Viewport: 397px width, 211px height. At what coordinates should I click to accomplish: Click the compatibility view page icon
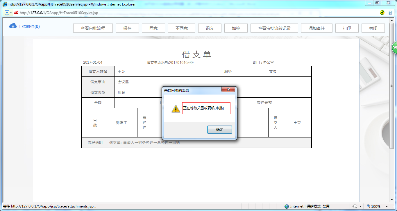391,13
